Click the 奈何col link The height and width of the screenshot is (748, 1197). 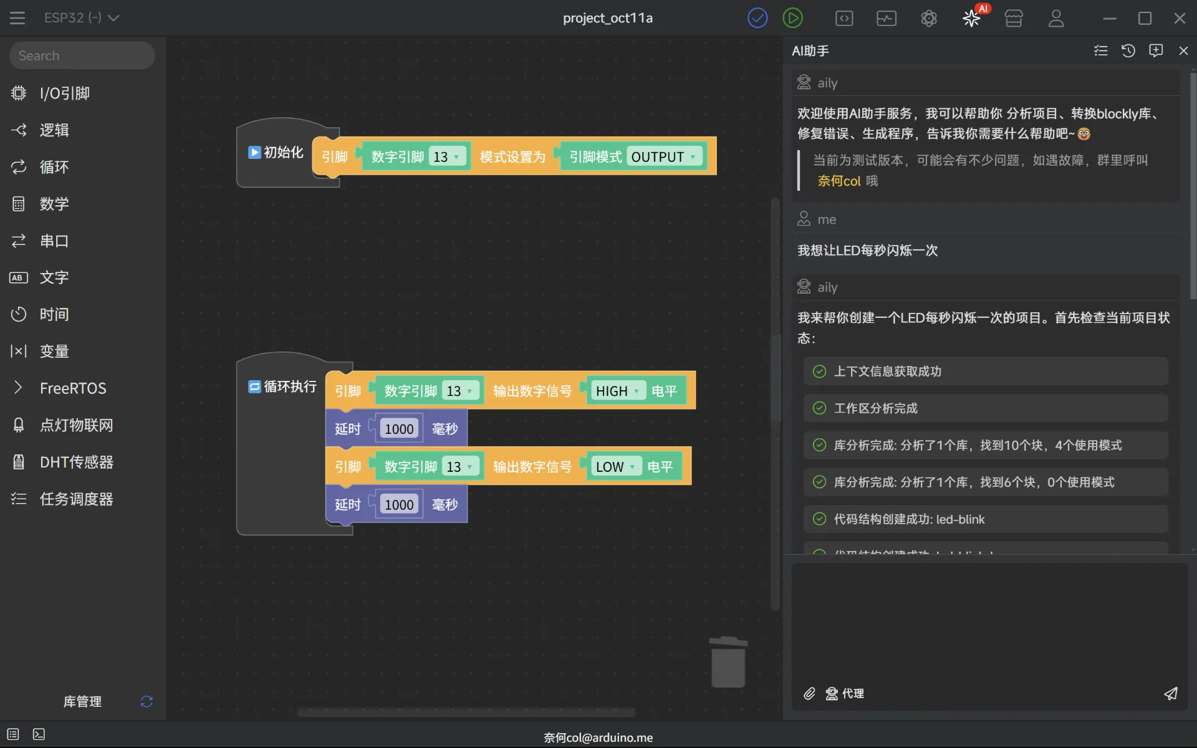tap(839, 181)
